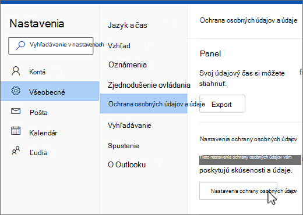Click the person icon beside Kontá

coord(16,71)
